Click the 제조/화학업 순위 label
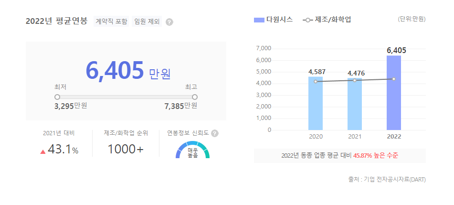The image size is (454, 205). 126,133
